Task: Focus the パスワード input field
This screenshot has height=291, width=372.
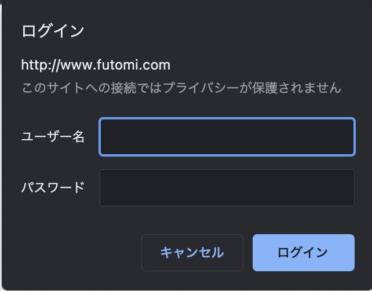Action: point(227,188)
